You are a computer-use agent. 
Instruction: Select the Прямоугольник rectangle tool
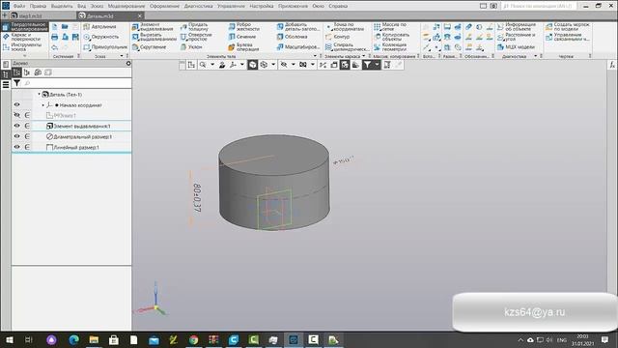tap(105, 47)
